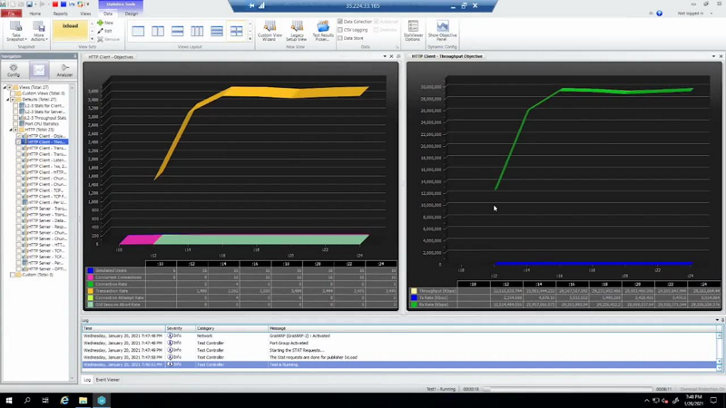
Task: Select the two-row views layout
Action: [177, 31]
